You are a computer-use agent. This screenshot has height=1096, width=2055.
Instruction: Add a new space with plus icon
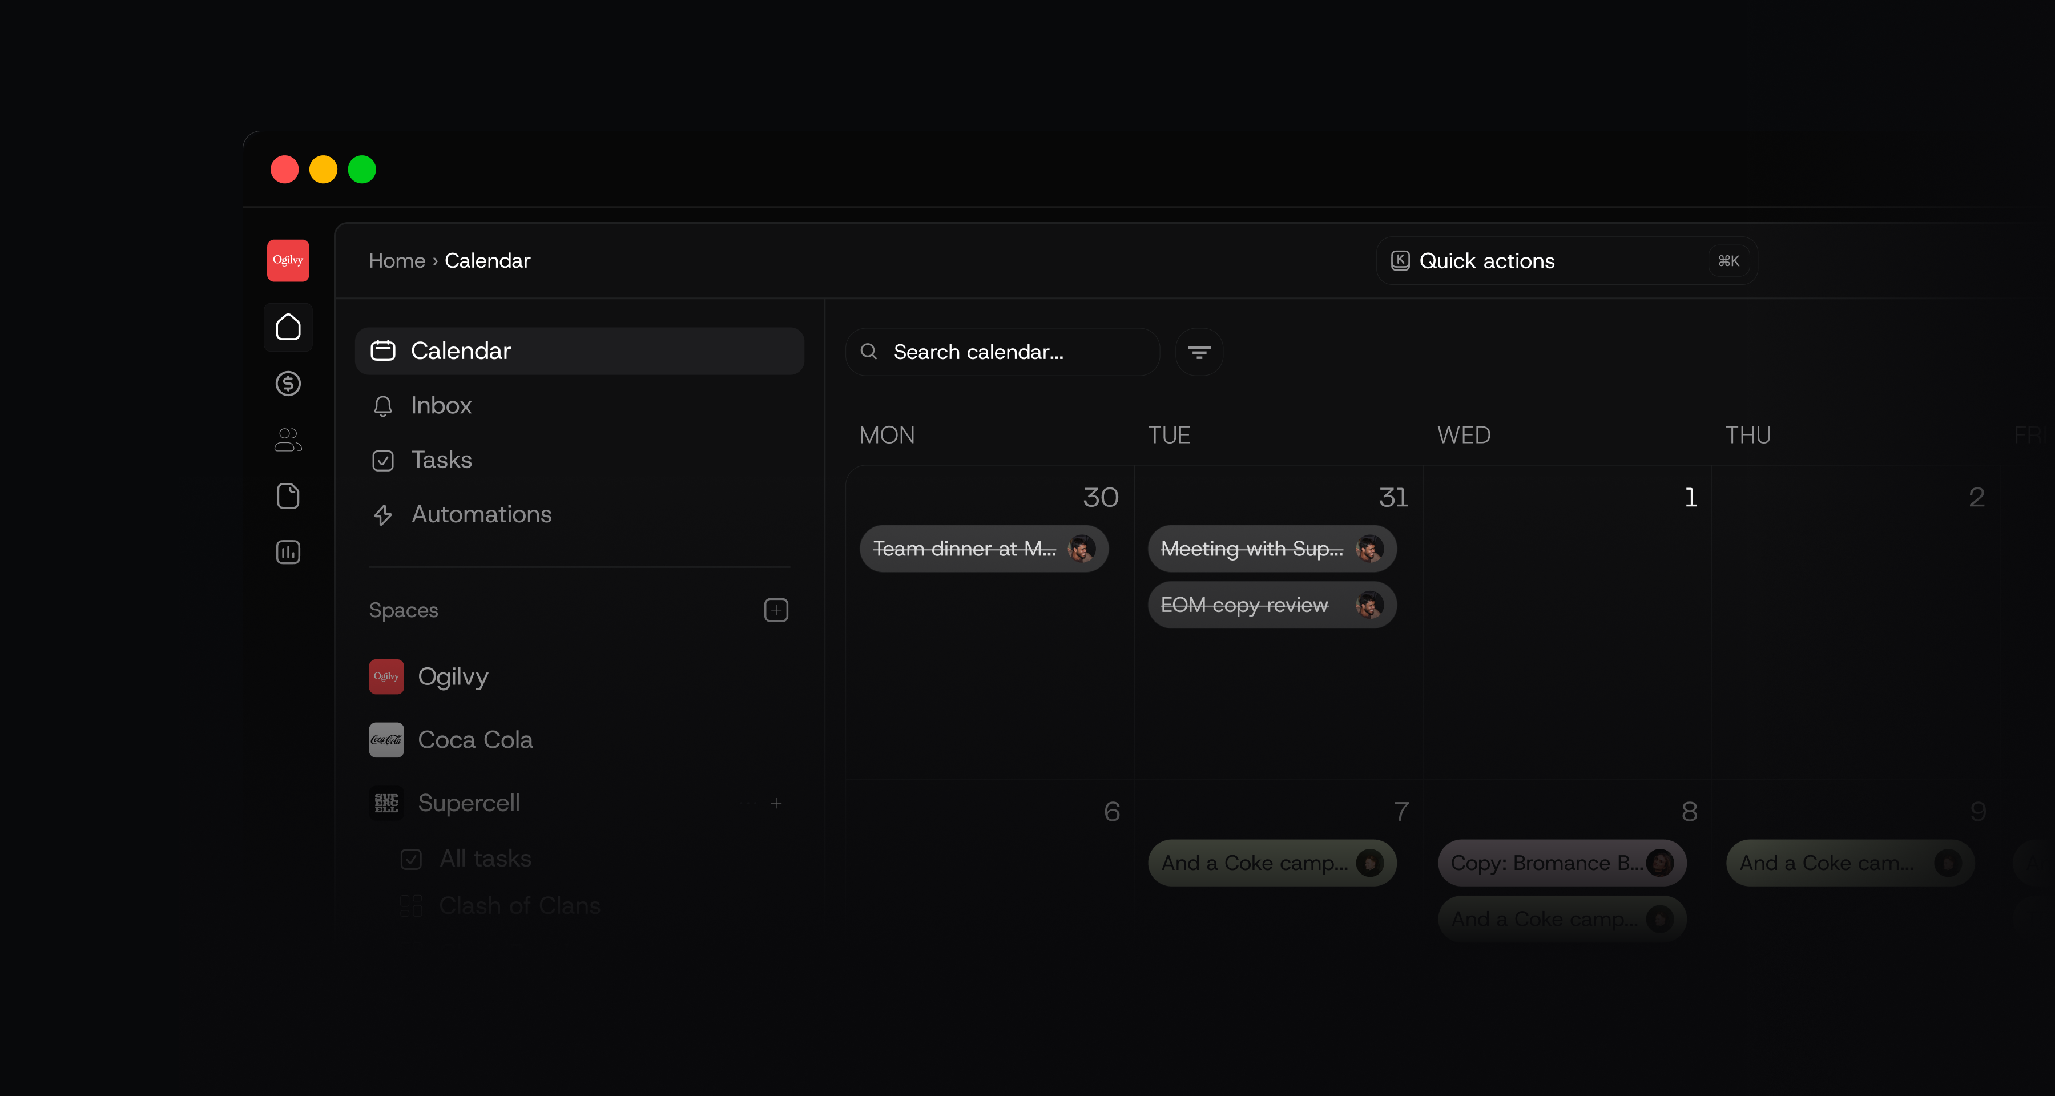(x=776, y=610)
